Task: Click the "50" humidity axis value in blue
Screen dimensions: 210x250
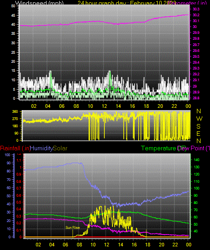Action: (x=9, y=196)
